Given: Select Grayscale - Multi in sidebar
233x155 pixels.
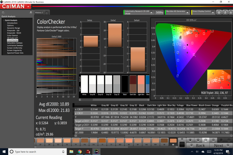Looking at the screenshot, I should pos(14,33).
